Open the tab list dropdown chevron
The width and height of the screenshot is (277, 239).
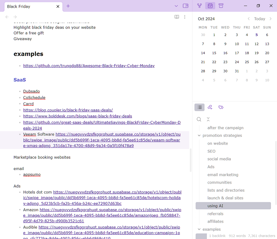click(x=176, y=6)
